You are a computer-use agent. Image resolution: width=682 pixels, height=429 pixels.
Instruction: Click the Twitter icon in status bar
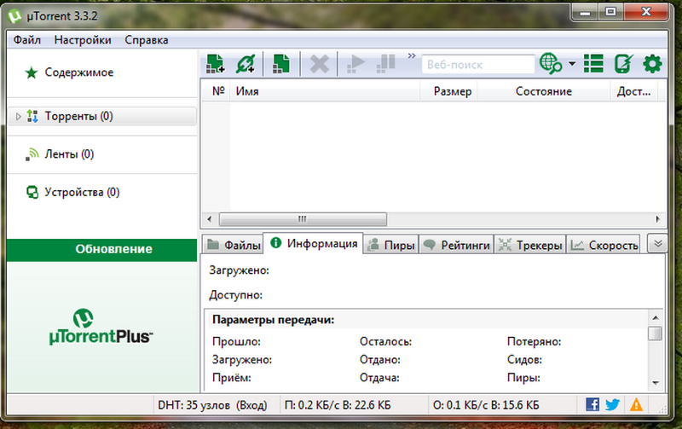(x=612, y=404)
